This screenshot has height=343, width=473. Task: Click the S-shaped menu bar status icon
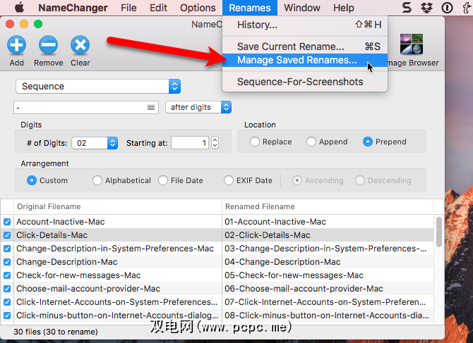point(407,8)
